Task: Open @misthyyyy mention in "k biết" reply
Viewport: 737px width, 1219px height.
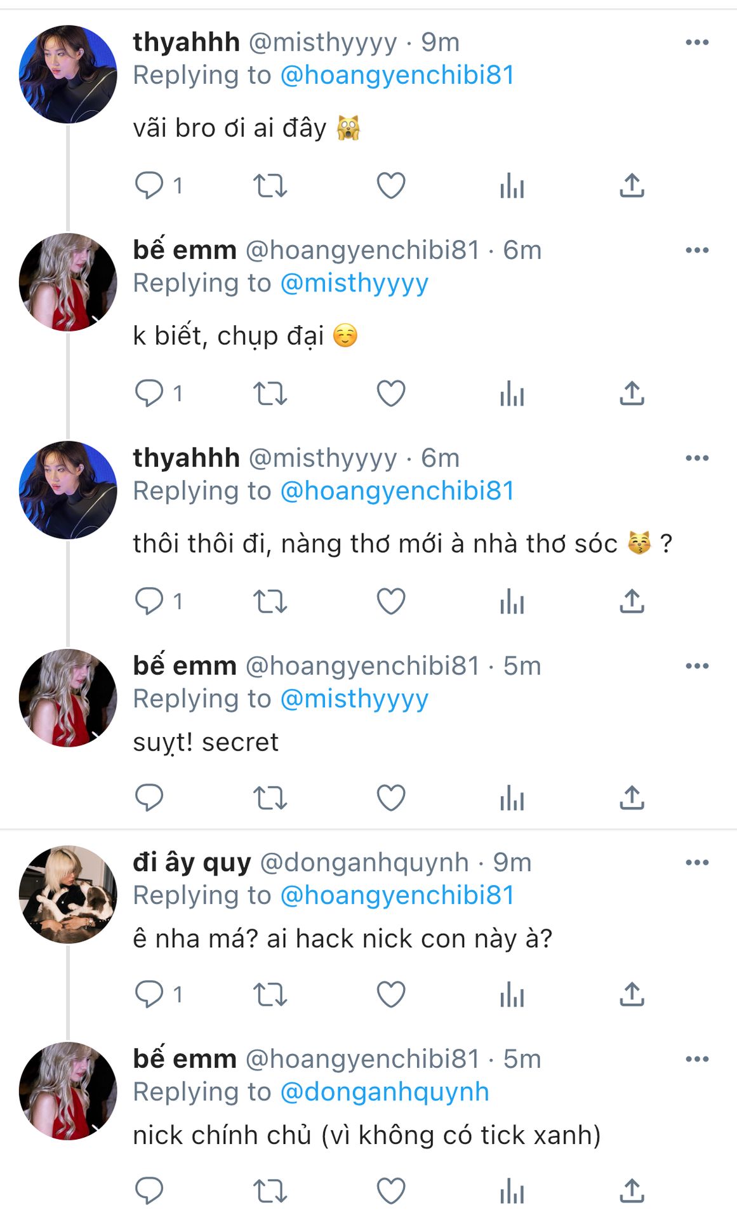Action: coord(354,283)
